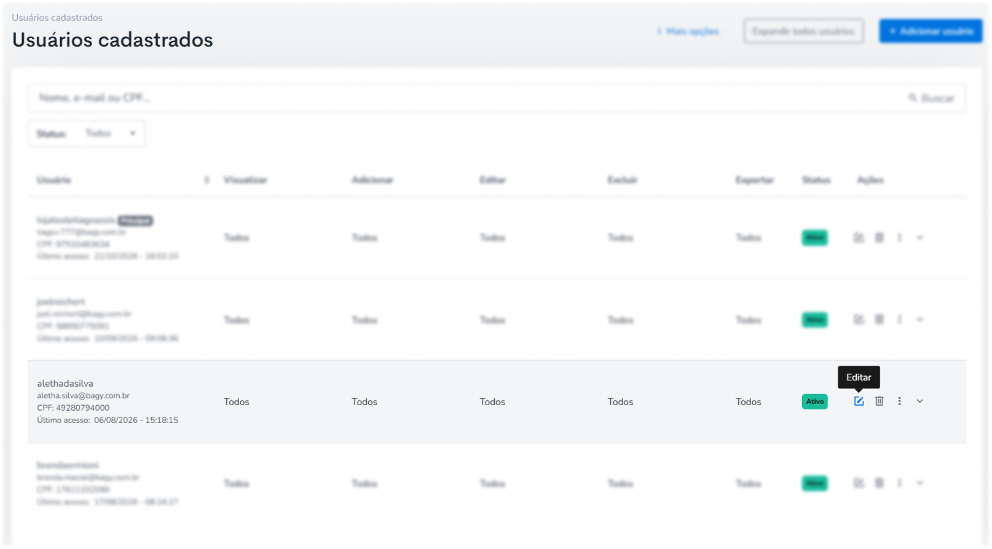The height and width of the screenshot is (549, 992).
Task: Open more actions for brendaermioni
Action: [900, 483]
